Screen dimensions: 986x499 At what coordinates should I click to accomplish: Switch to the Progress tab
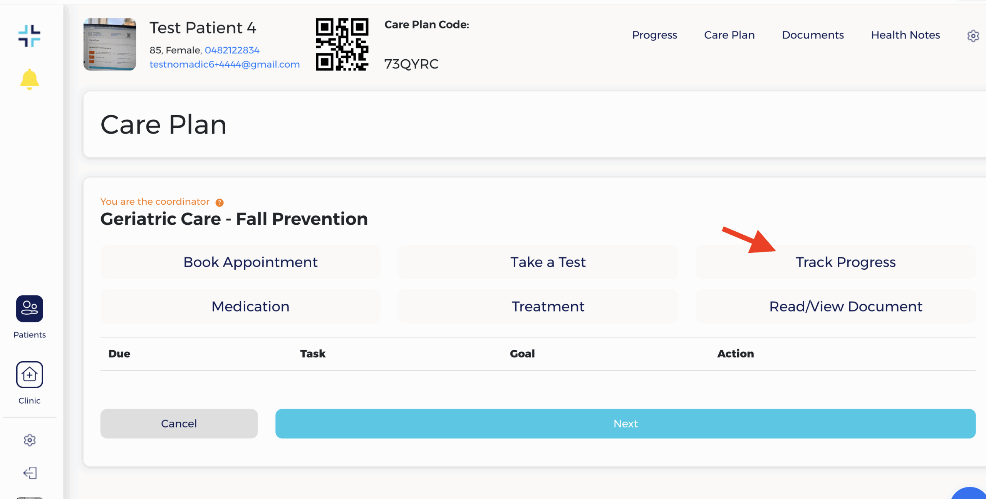[x=654, y=35]
